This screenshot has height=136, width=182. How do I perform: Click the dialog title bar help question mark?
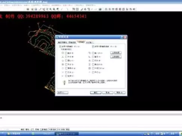[x=122, y=37]
